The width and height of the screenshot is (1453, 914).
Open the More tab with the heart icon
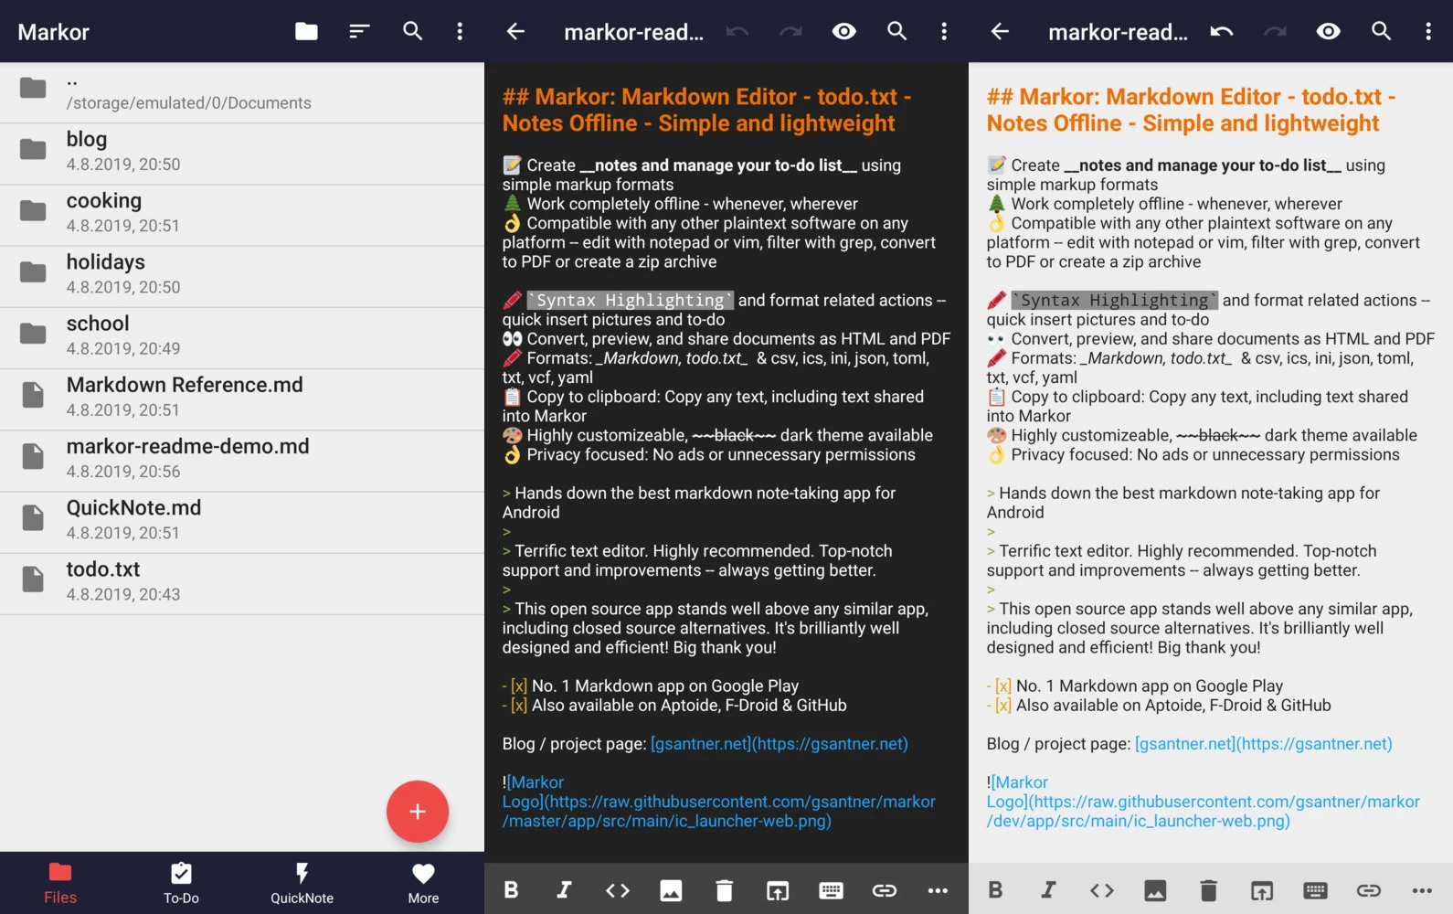click(x=423, y=883)
